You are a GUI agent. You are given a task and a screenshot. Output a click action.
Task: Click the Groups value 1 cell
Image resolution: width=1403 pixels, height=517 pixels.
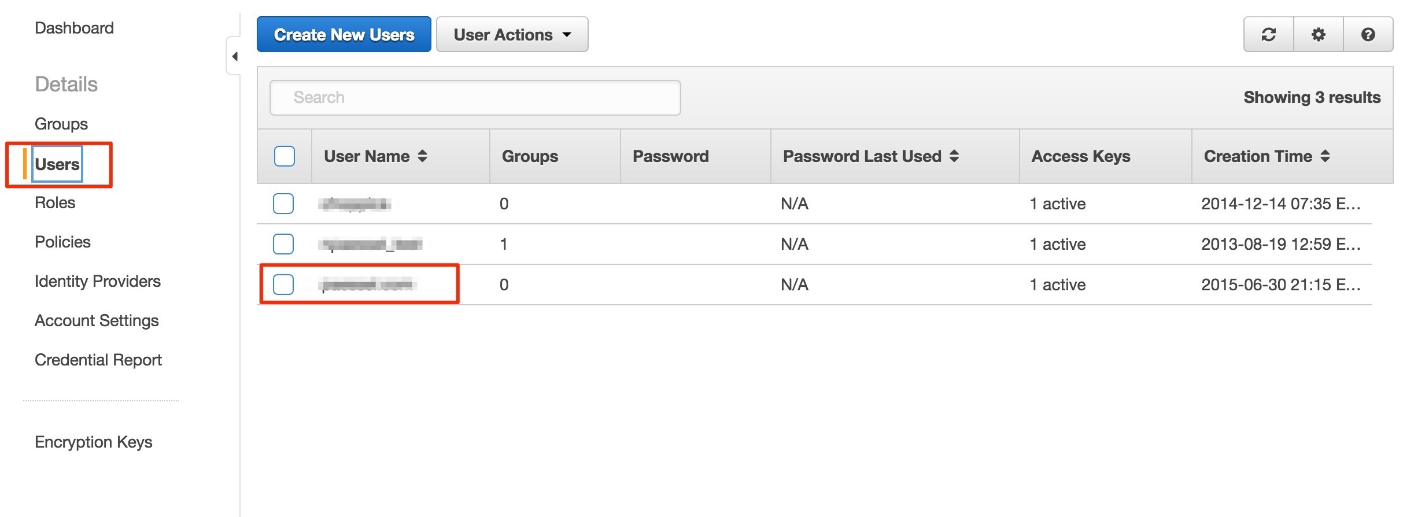[504, 244]
